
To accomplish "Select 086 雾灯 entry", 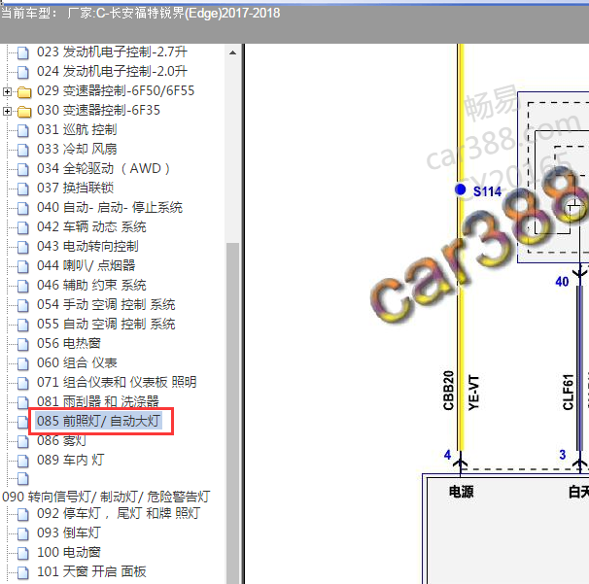I will pos(61,440).
